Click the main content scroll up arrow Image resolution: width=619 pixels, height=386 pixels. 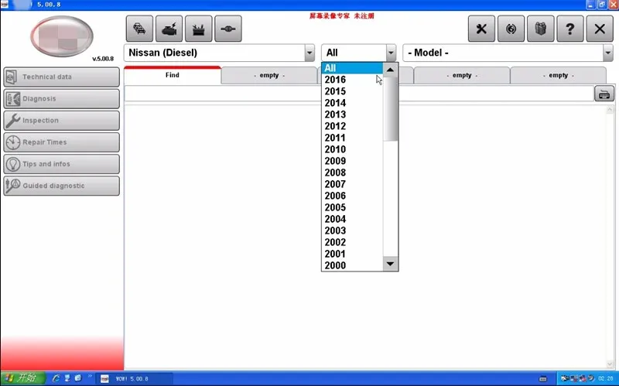tap(610, 109)
